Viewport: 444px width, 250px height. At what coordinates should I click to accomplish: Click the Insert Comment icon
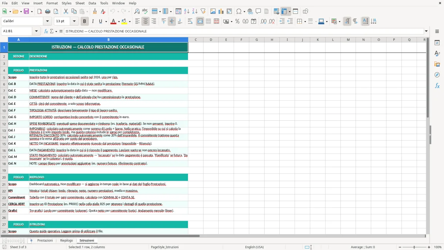pyautogui.click(x=259, y=11)
